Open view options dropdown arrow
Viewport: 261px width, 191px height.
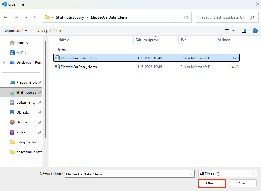click(233, 31)
